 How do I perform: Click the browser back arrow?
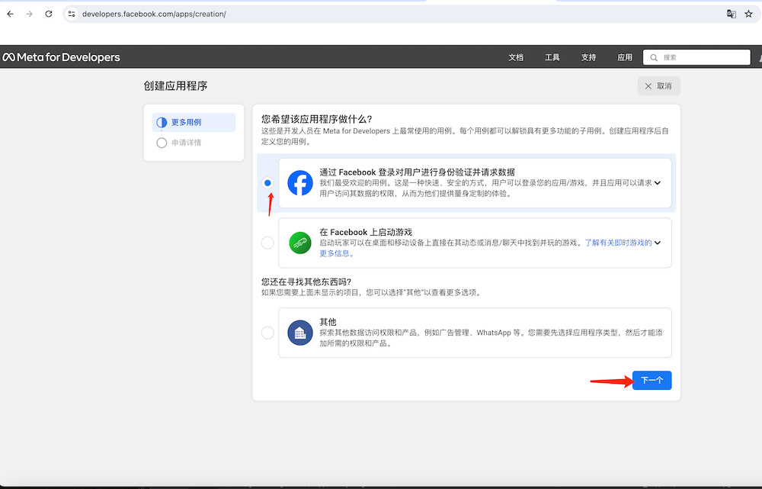pos(10,14)
